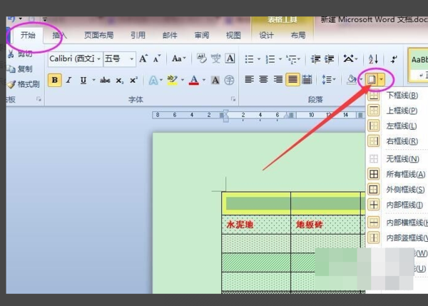Screen dimensions: 428x306
Task: Open the 审阅 tab
Action: click(202, 35)
